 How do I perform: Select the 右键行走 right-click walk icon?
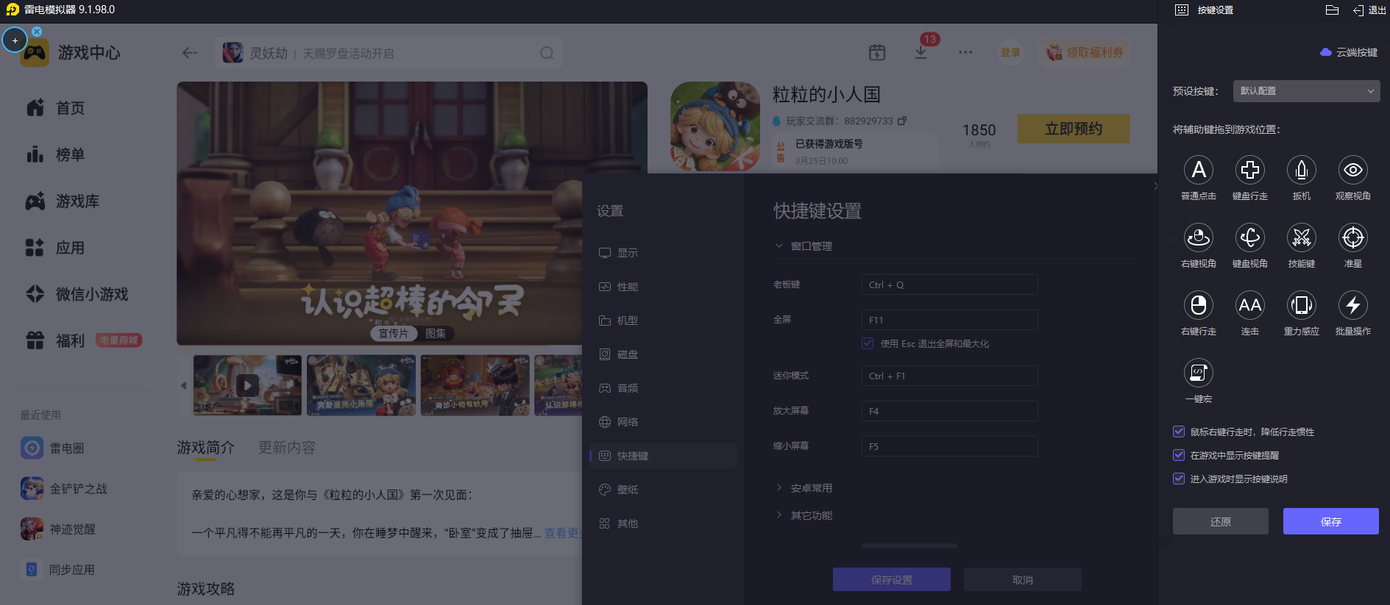[x=1198, y=305]
